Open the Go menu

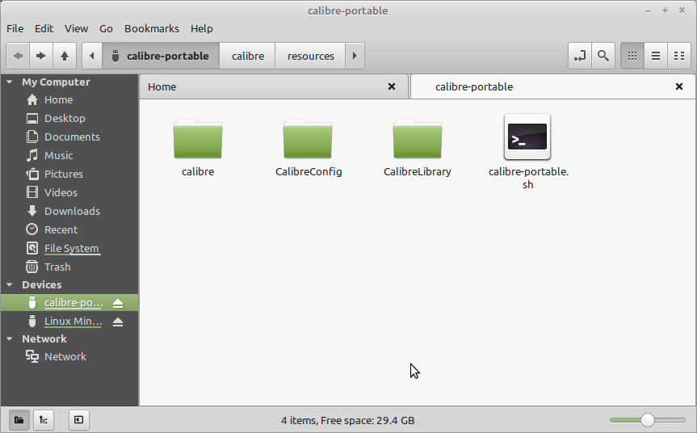(x=106, y=28)
